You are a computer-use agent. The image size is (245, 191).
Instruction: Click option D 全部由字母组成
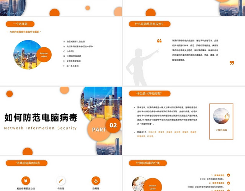pyautogui.click(x=72, y=56)
